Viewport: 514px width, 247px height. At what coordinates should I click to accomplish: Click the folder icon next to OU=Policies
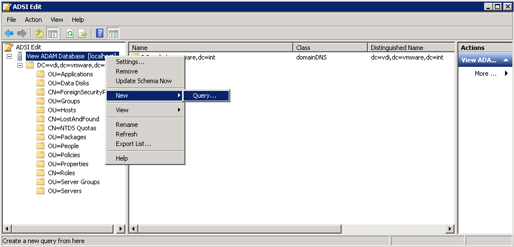point(40,155)
